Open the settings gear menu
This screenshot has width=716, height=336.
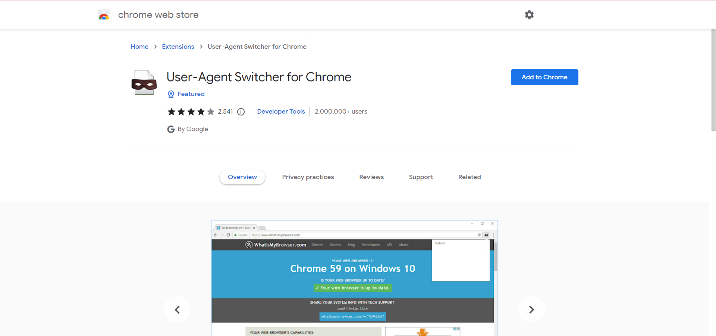[529, 15]
